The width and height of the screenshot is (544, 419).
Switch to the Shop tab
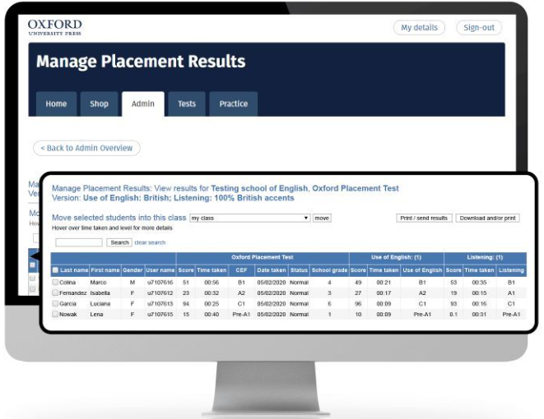click(x=100, y=104)
